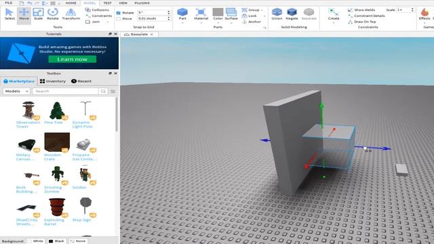Open the Surface tool
The height and width of the screenshot is (244, 434).
[231, 14]
